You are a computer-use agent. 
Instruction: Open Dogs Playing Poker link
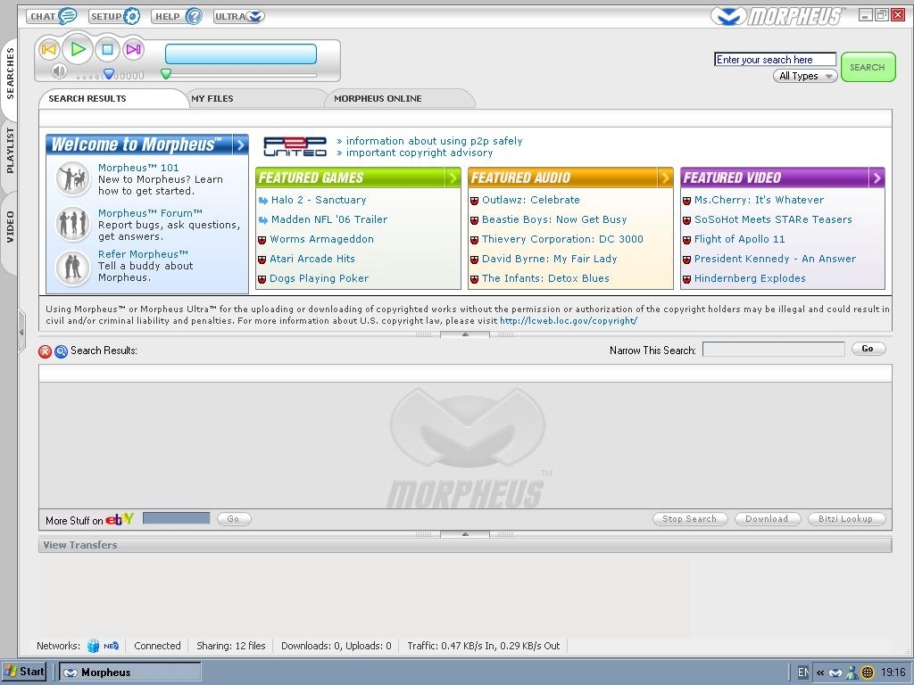point(319,278)
